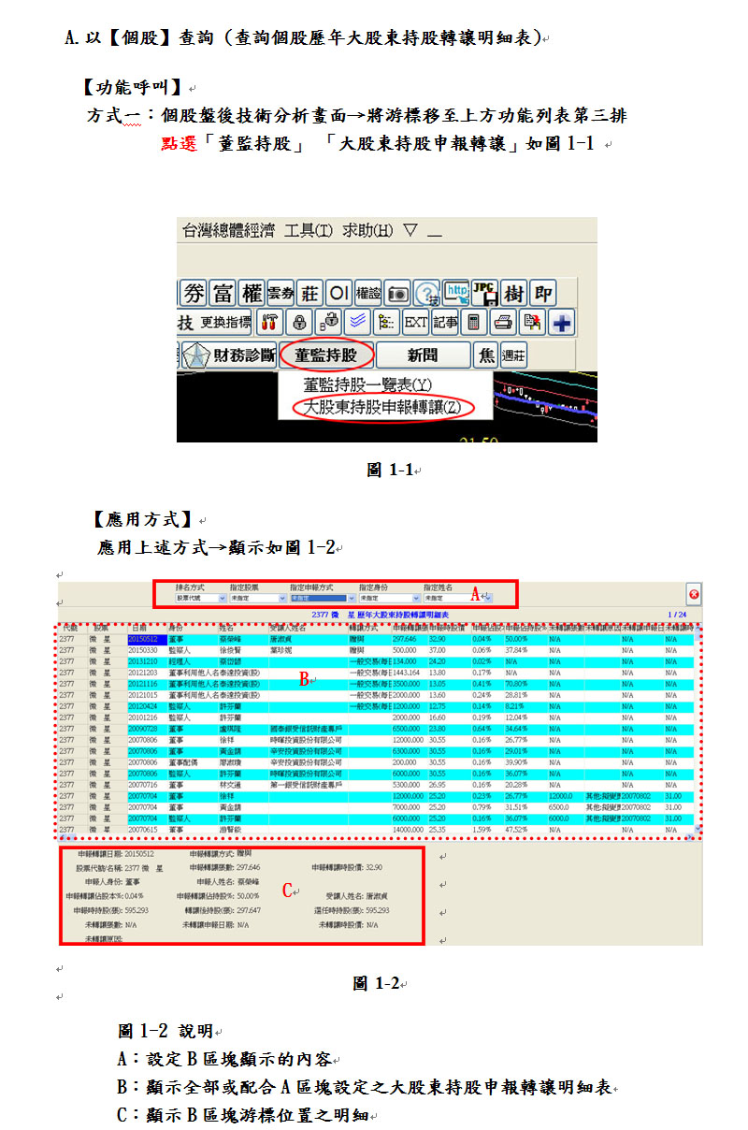Click the export document icon beside printer
Viewport: 748px width, 1130px height.
533,323
